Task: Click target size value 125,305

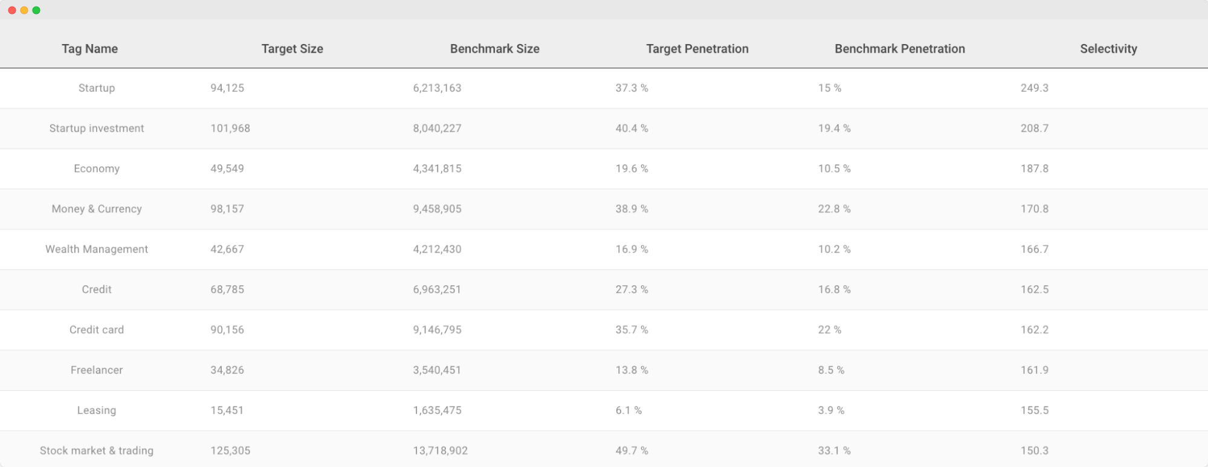Action: coord(230,451)
